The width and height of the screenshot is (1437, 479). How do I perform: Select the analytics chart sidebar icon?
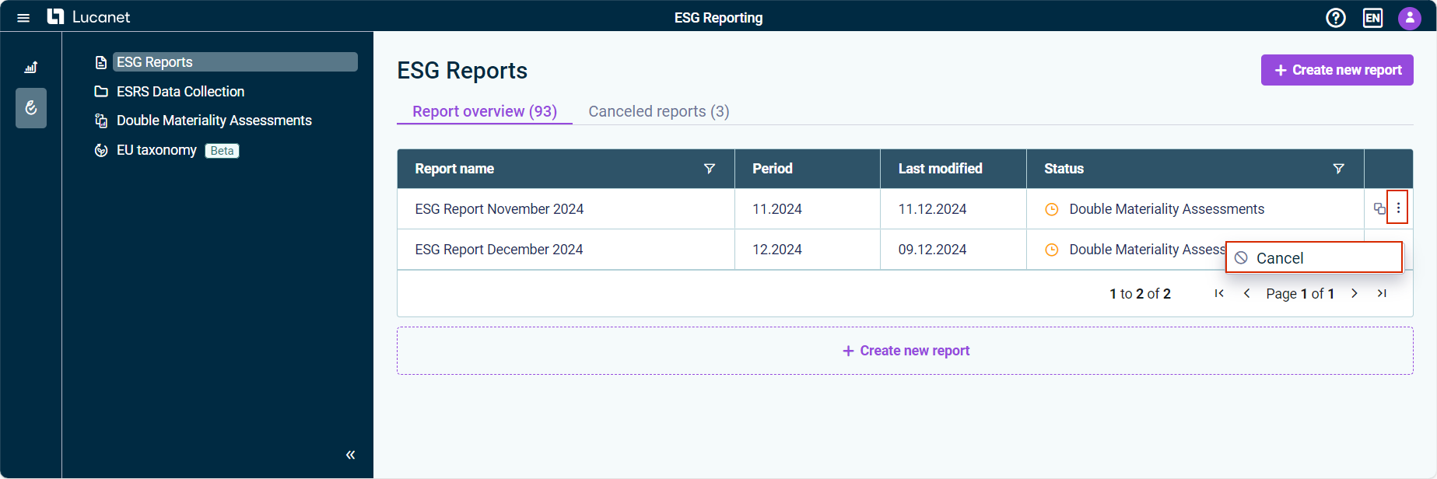point(31,68)
